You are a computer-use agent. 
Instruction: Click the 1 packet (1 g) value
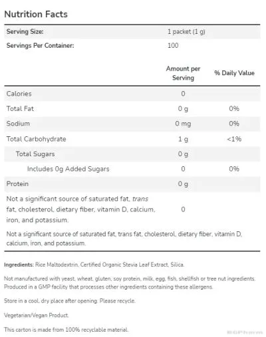(x=186, y=32)
